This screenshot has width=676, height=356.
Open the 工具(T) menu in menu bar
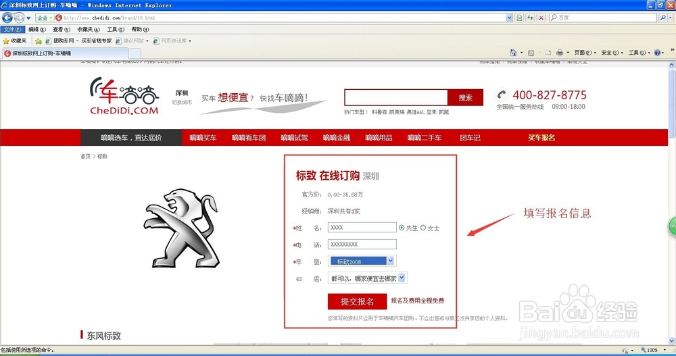[x=116, y=29]
